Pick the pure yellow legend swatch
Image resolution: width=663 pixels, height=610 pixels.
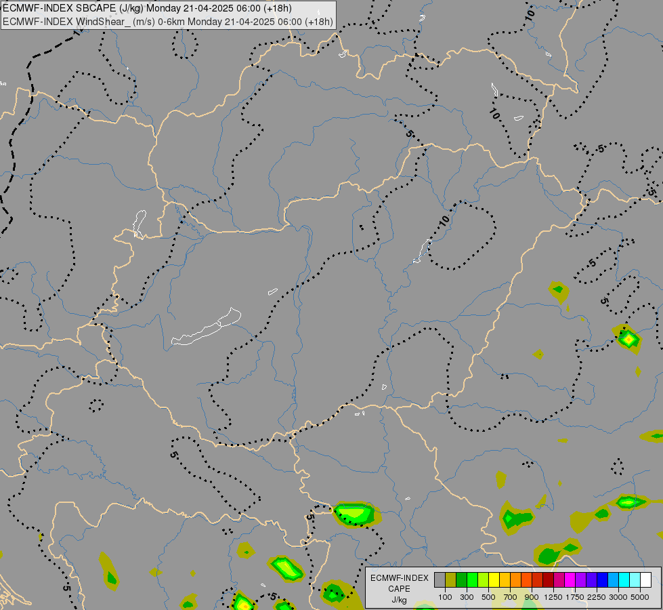494,580
